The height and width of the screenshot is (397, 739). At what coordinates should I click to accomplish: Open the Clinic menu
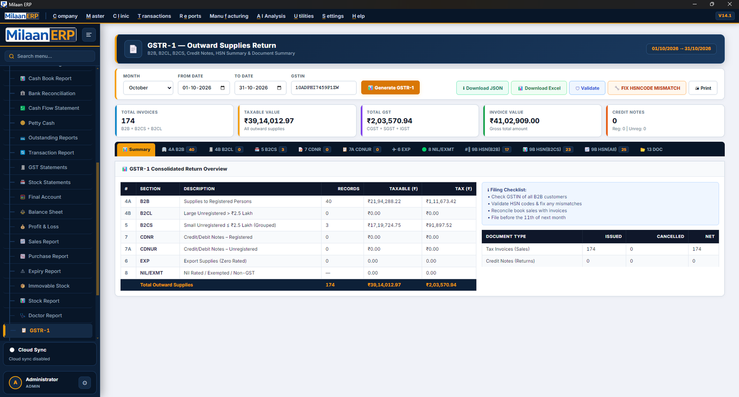coord(121,16)
